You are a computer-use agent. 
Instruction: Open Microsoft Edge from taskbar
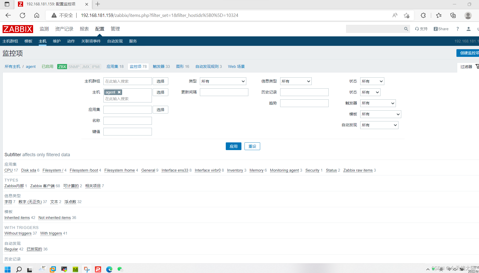(x=109, y=269)
